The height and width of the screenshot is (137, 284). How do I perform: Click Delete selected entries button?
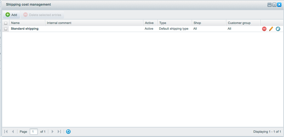coord(42,15)
